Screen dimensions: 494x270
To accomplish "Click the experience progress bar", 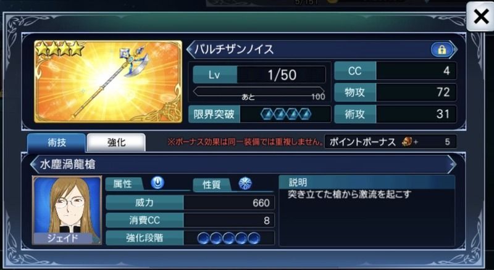I will point(259,92).
